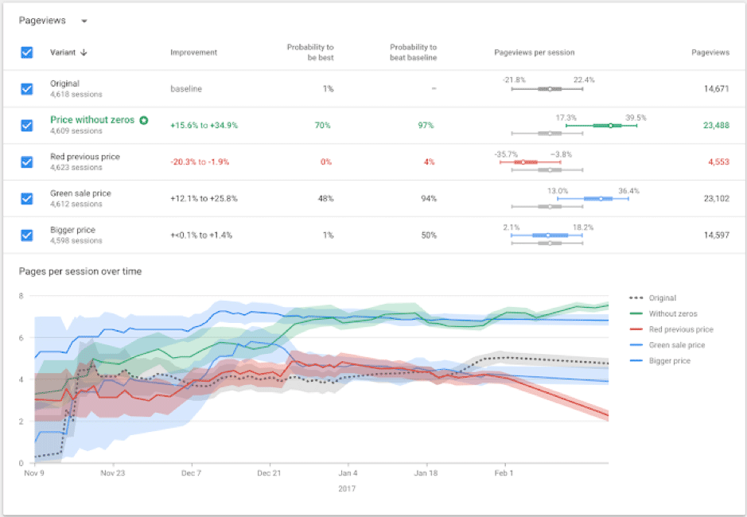
Task: Sort by Probability to beat baseline column
Action: tap(413, 52)
